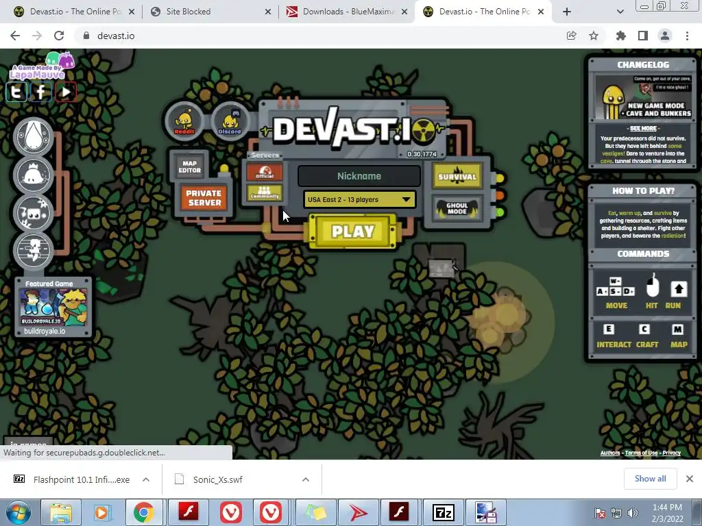Reload the devast.io page
The height and width of the screenshot is (526, 702).
pos(59,36)
